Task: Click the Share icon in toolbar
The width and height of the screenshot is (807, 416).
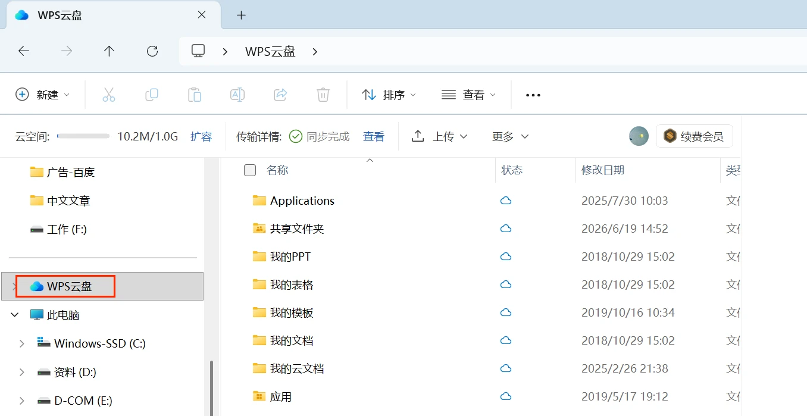Action: pos(280,95)
